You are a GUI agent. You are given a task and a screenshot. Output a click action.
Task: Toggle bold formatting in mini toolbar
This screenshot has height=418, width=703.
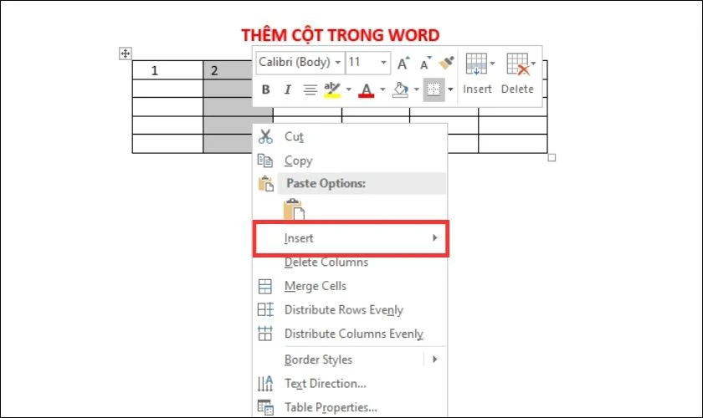click(x=265, y=89)
